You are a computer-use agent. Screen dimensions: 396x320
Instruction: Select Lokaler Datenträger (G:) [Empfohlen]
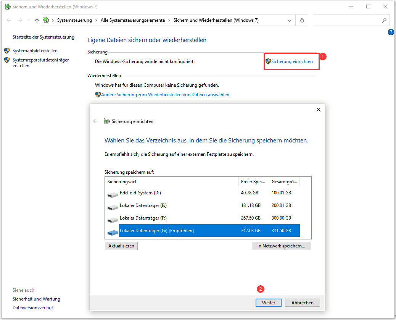click(x=203, y=231)
